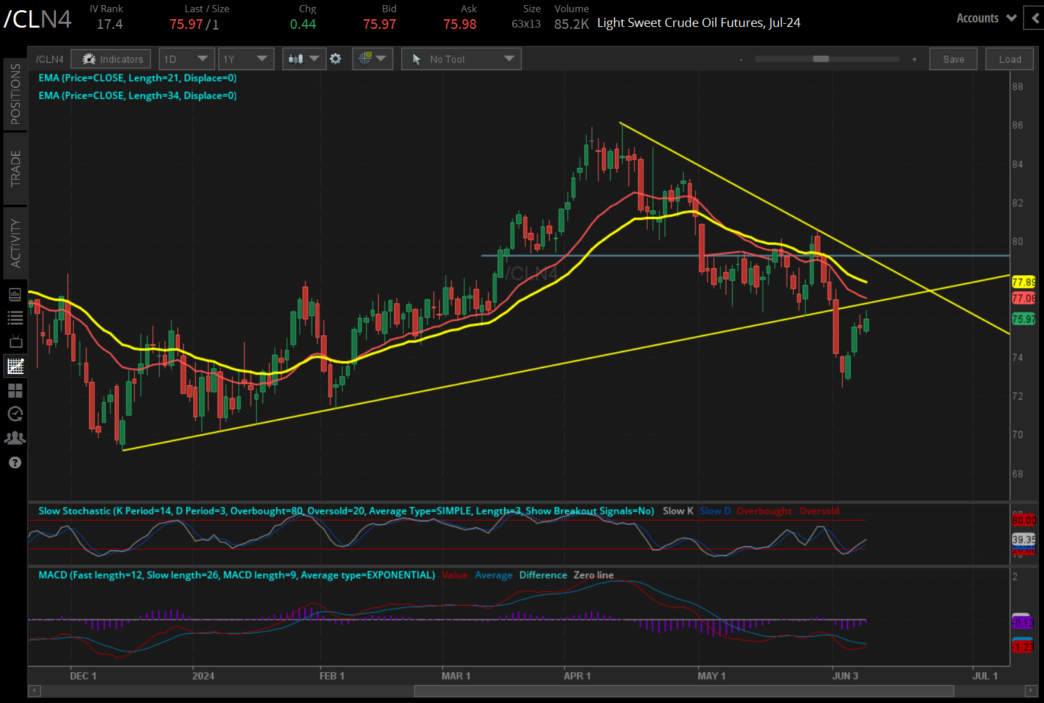Open the watchlist list icon
Image resolution: width=1044 pixels, height=703 pixels.
(15, 318)
